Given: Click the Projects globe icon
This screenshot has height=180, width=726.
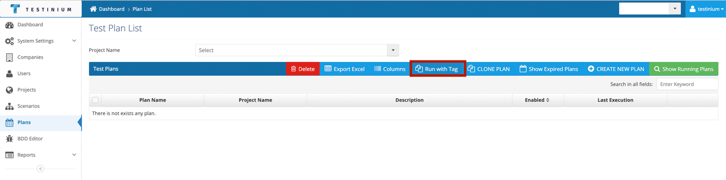Looking at the screenshot, I should pyautogui.click(x=10, y=90).
